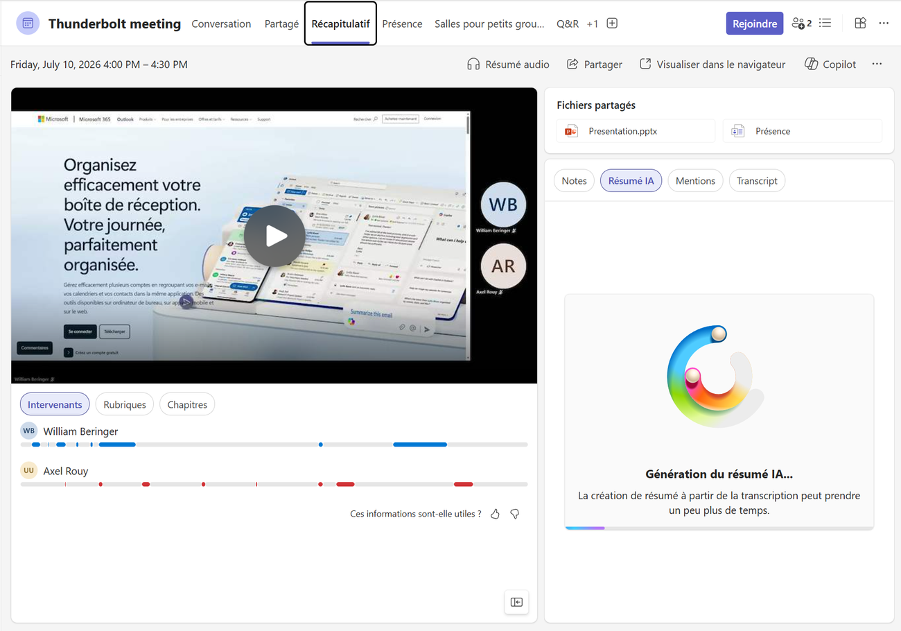Click the Fichiers partagés heading
Viewport: 901px width, 631px height.
coord(596,105)
